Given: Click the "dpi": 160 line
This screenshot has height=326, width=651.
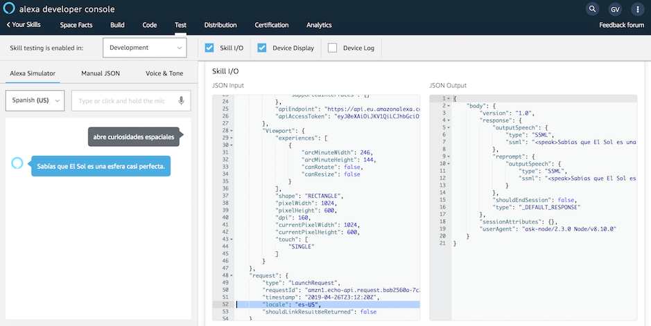Looking at the screenshot, I should coord(293,217).
